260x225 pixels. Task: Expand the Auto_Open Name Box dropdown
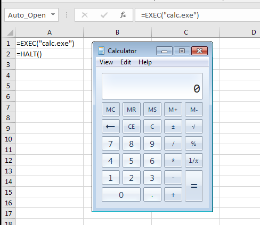53,14
